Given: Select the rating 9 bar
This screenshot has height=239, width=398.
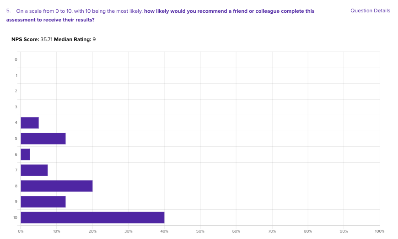Looking at the screenshot, I should pos(43,202).
